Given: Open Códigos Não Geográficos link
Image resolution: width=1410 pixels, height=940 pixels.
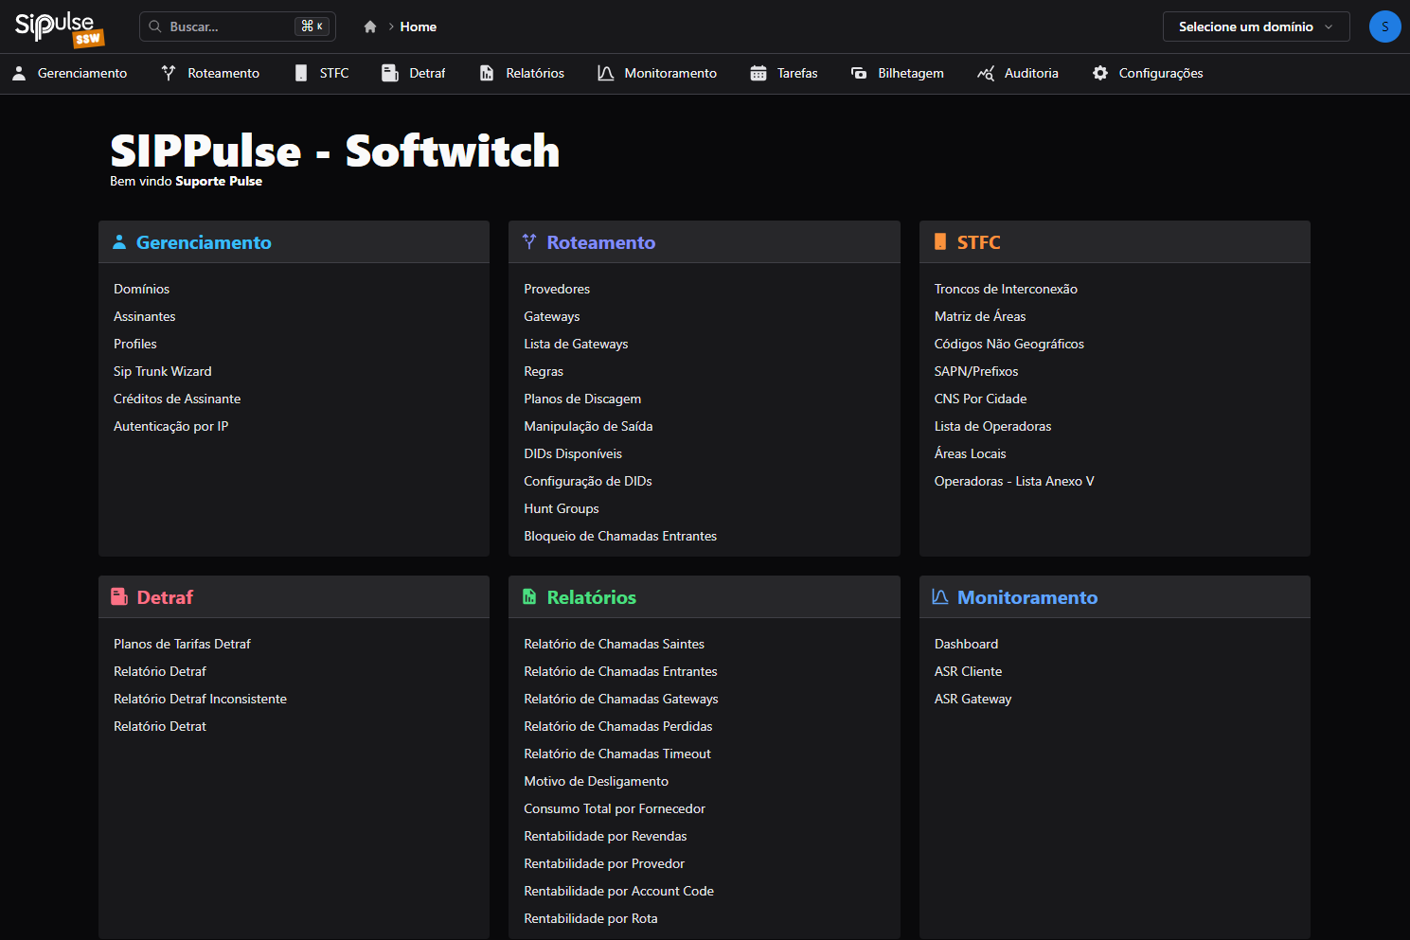Looking at the screenshot, I should click(1009, 344).
